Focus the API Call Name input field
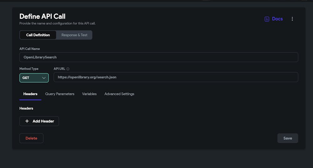Screen dimensions: 313x168 coord(159,57)
